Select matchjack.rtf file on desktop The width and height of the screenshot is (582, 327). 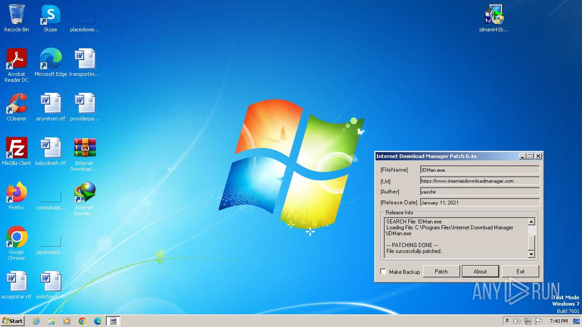50,285
